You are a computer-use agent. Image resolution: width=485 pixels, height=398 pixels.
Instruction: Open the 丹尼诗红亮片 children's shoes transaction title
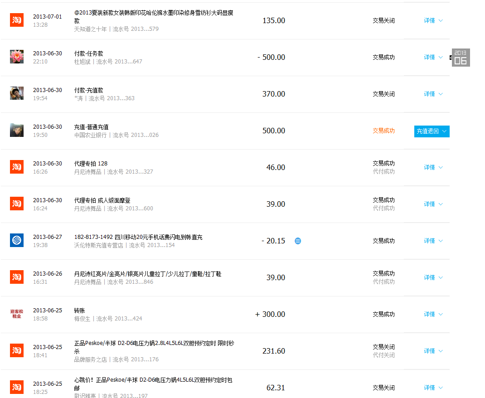148,274
